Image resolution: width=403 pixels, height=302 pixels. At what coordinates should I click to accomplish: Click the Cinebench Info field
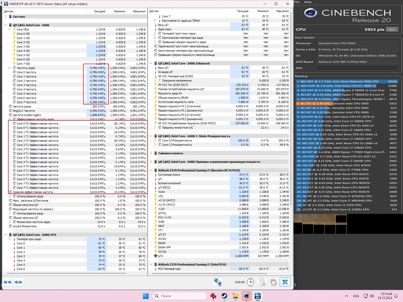pyautogui.click(x=357, y=68)
